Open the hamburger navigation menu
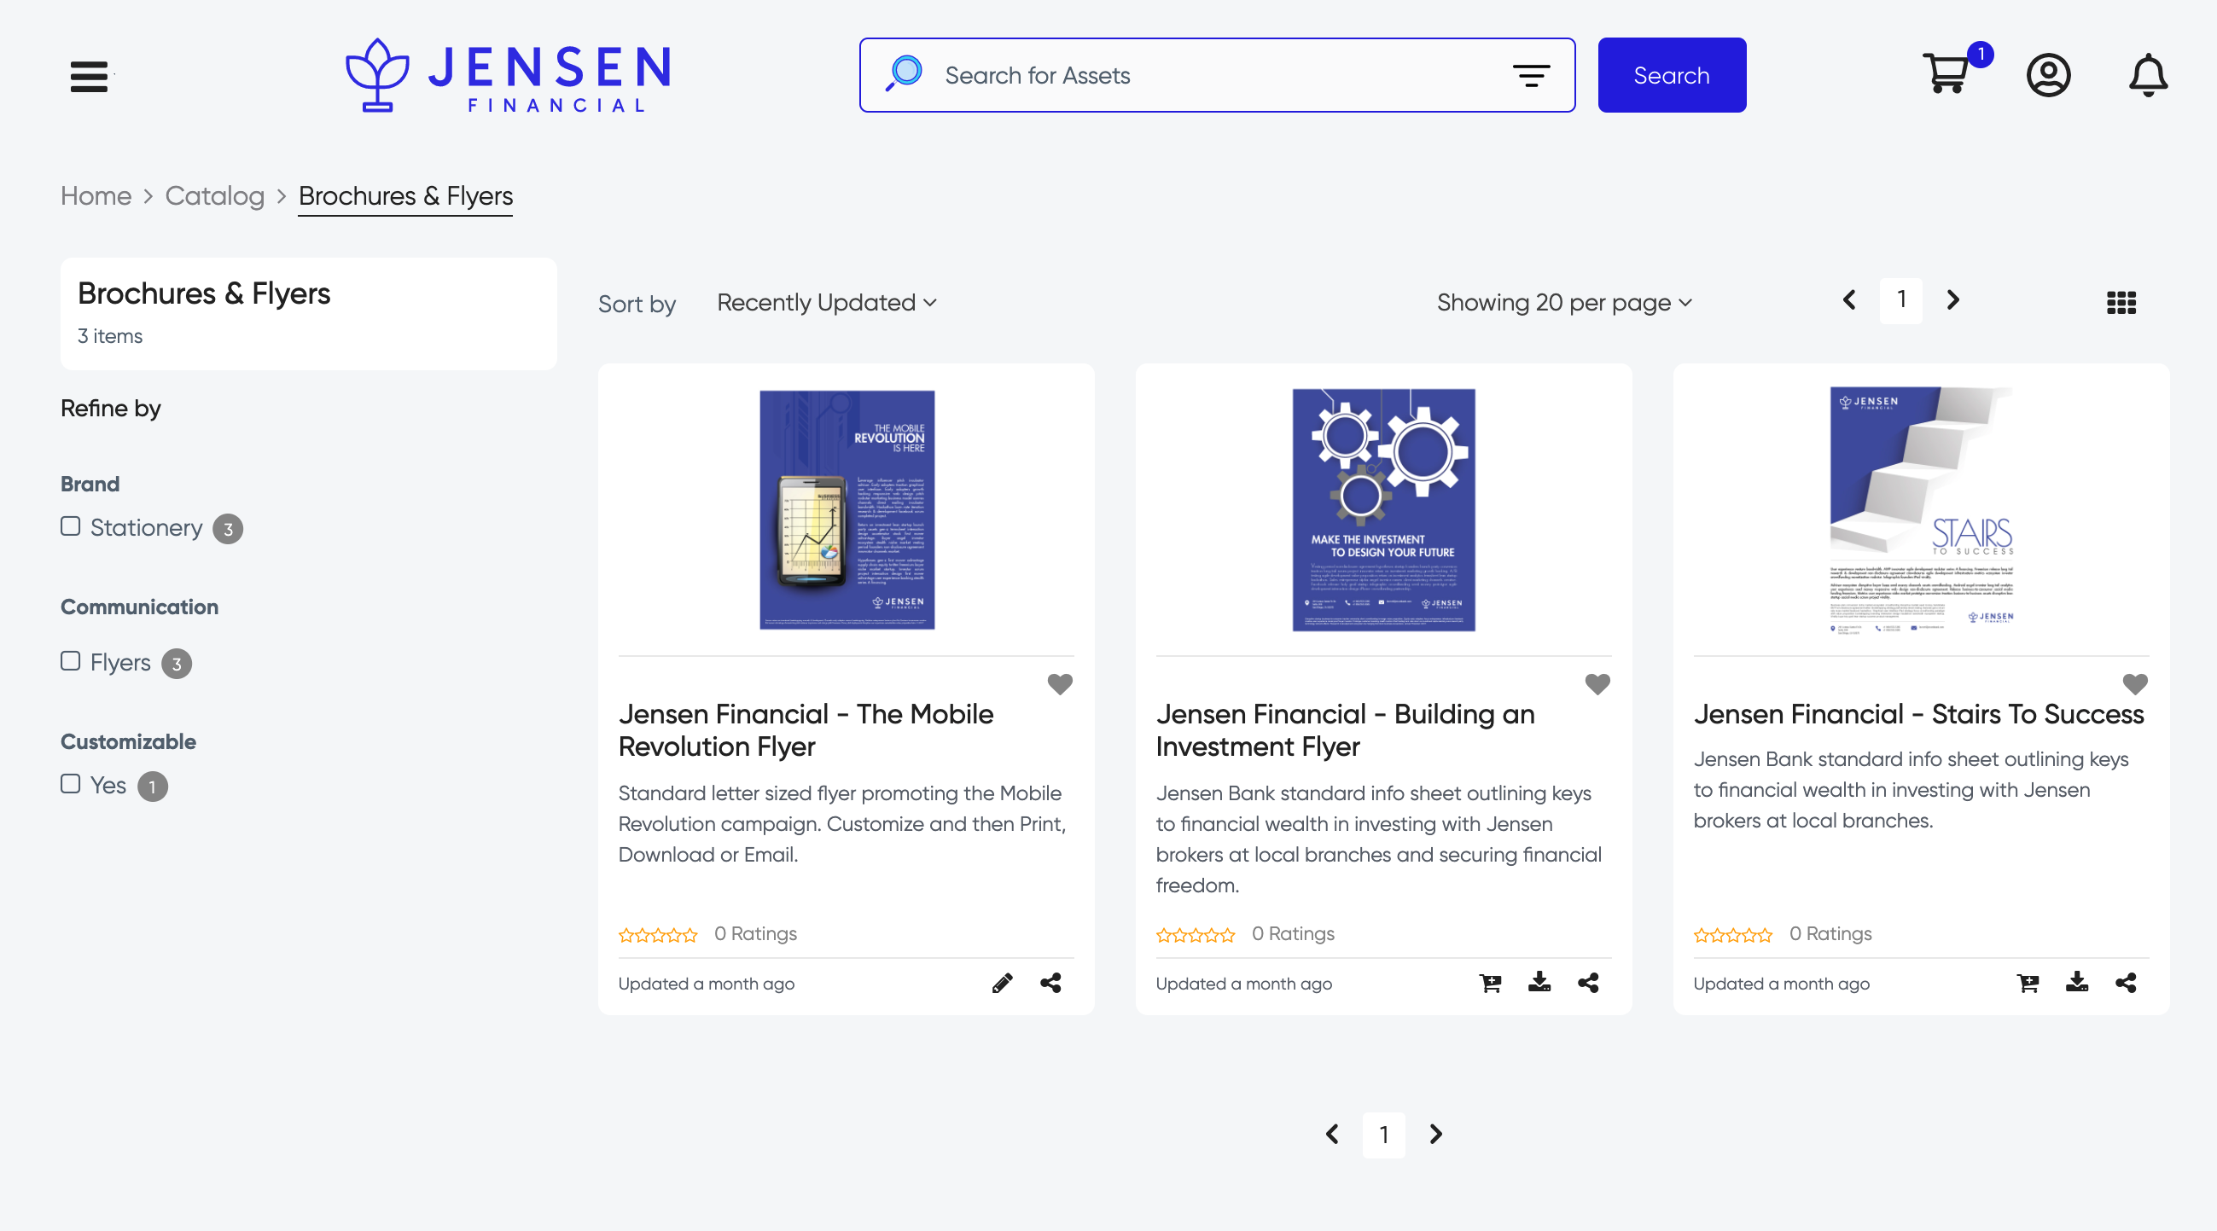Viewport: 2217px width, 1231px height. pyautogui.click(x=89, y=76)
